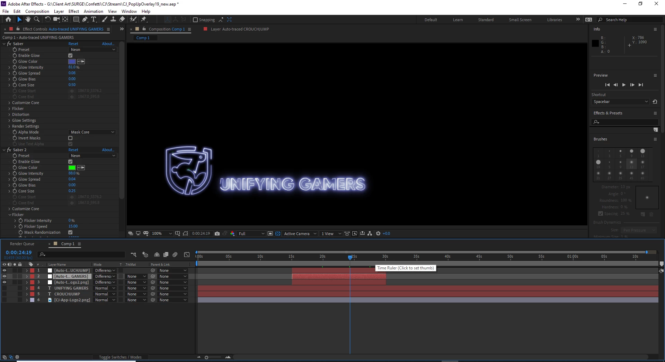Image resolution: width=665 pixels, height=362 pixels.
Task: Hide the Auto-traced GAMERS layer eye
Action: point(5,276)
